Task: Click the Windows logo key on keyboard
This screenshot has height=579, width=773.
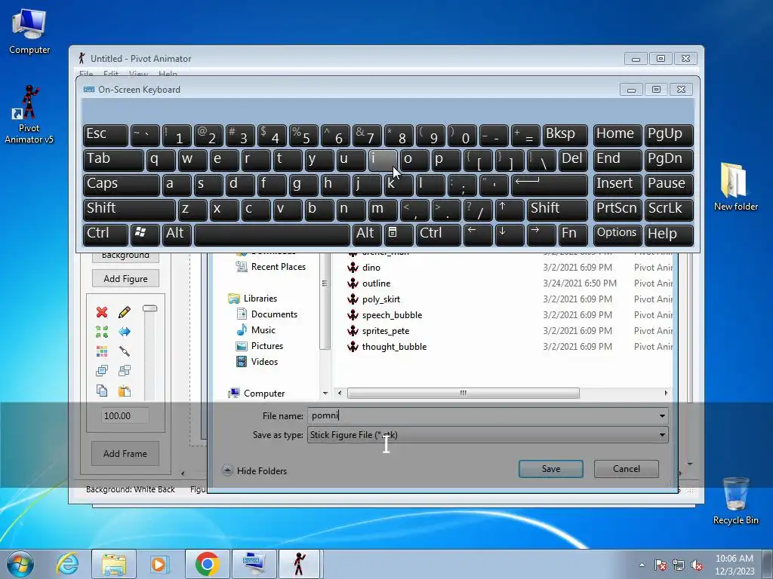Action: (x=145, y=234)
